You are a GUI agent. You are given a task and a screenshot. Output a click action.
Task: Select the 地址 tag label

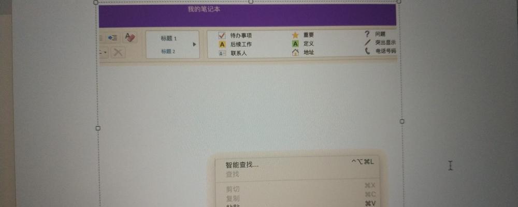point(309,52)
